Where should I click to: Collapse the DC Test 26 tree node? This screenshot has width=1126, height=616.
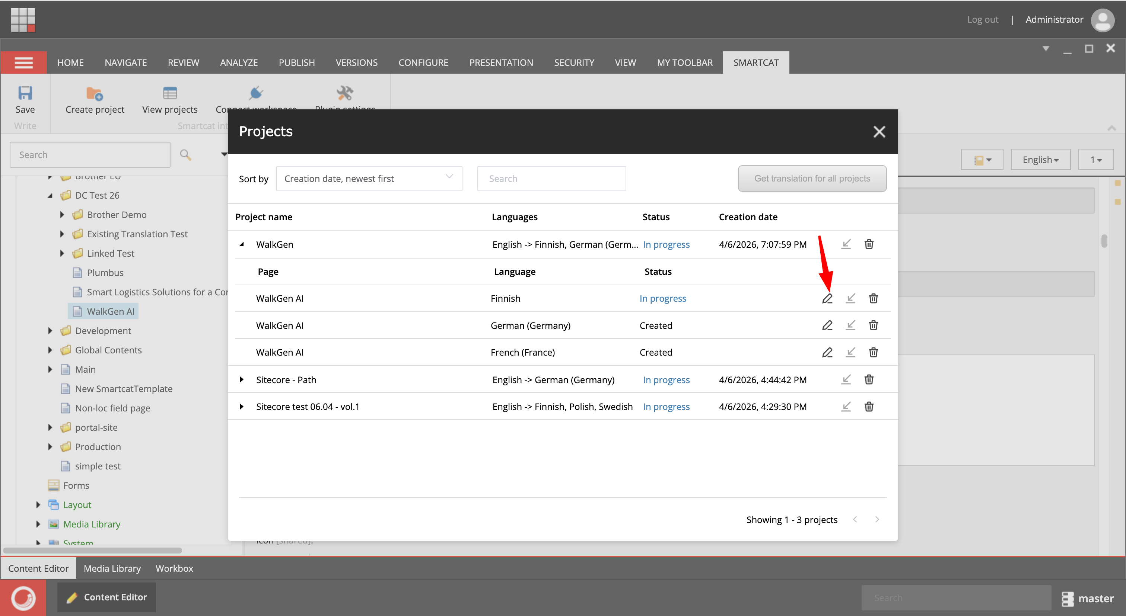[50, 196]
